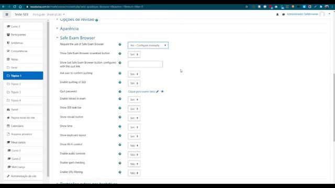Click Teste SEB site title
The width and height of the screenshot is (335, 188).
[21, 14]
